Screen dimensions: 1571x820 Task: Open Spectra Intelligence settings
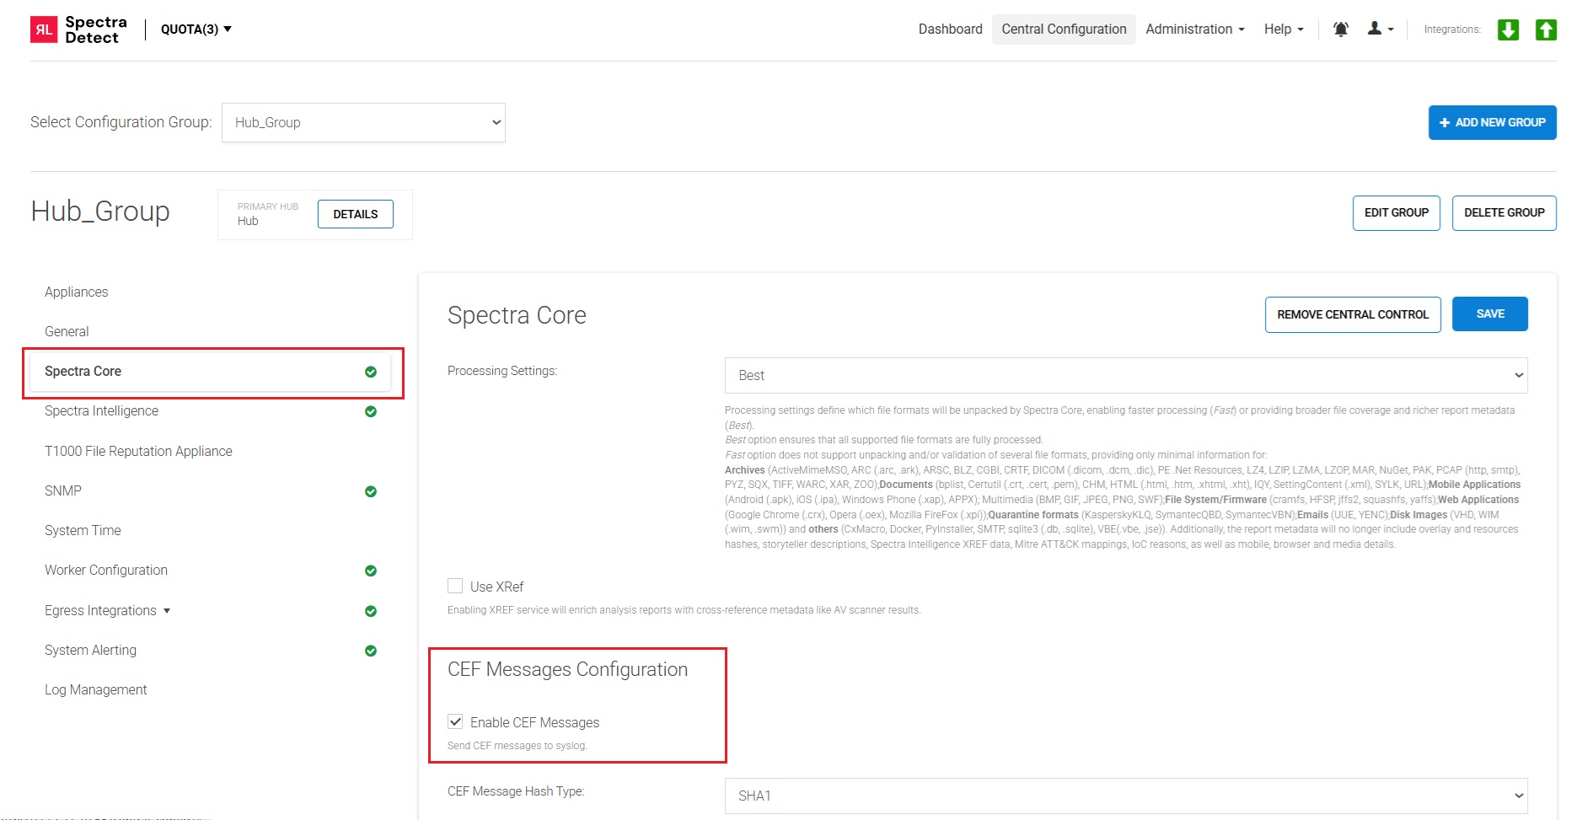(x=101, y=411)
